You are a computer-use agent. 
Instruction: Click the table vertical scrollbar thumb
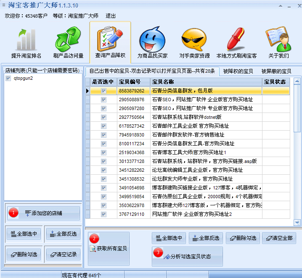297,108
